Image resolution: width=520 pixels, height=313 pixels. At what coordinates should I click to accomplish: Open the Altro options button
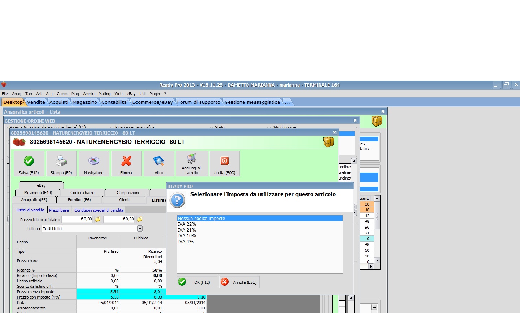pyautogui.click(x=159, y=163)
